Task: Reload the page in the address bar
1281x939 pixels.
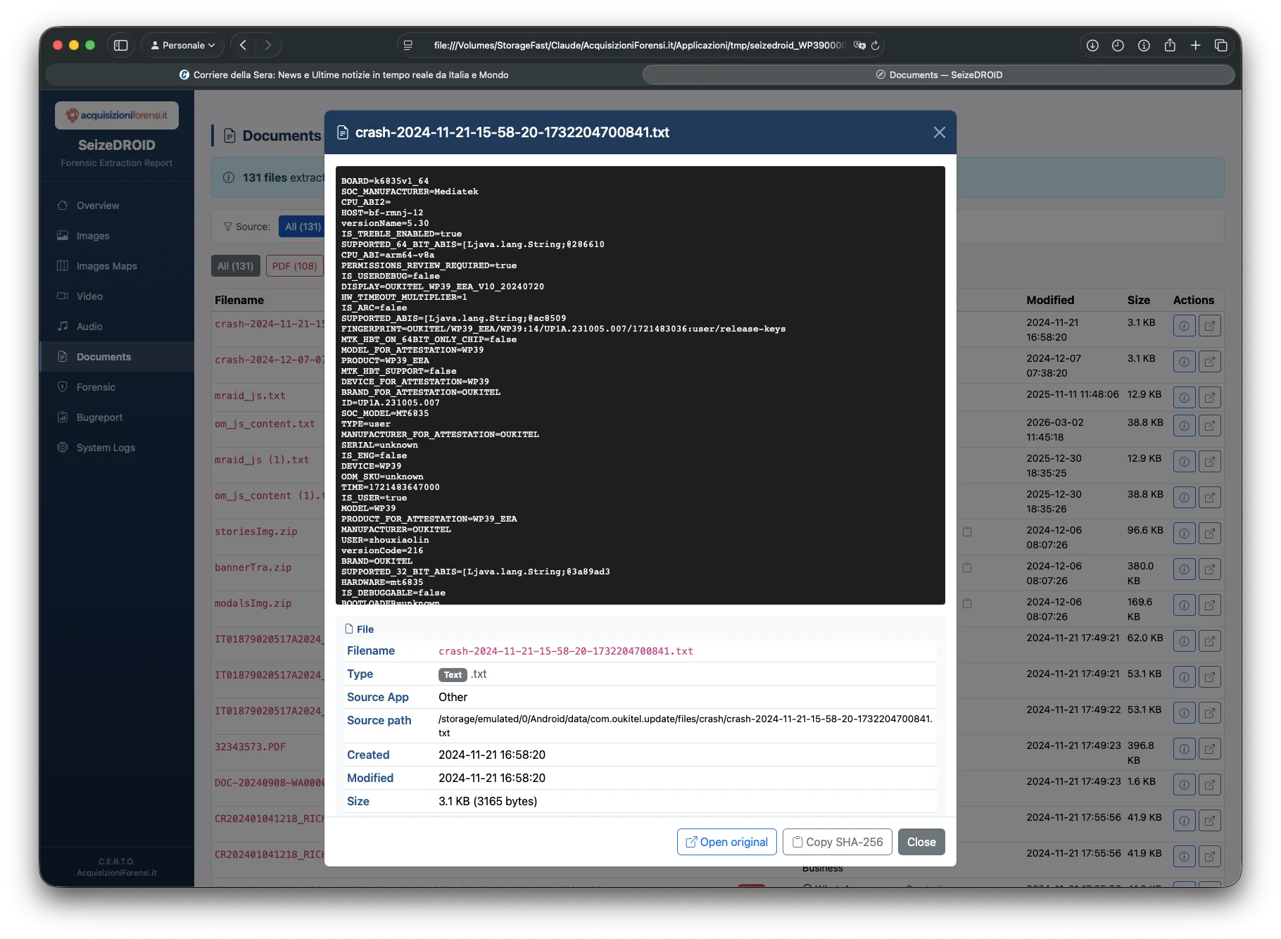Action: point(875,45)
